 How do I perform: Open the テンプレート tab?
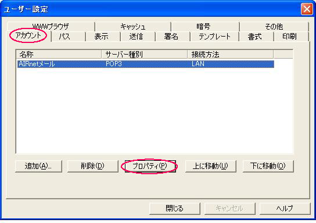coord(214,37)
